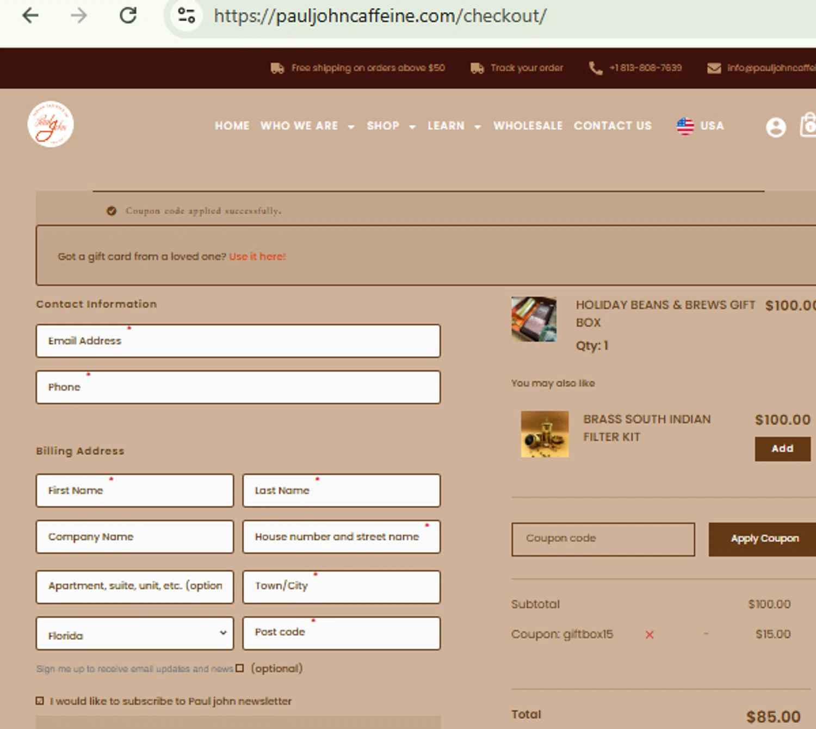The width and height of the screenshot is (816, 729).
Task: Open the CONTACT US page
Action: click(613, 126)
